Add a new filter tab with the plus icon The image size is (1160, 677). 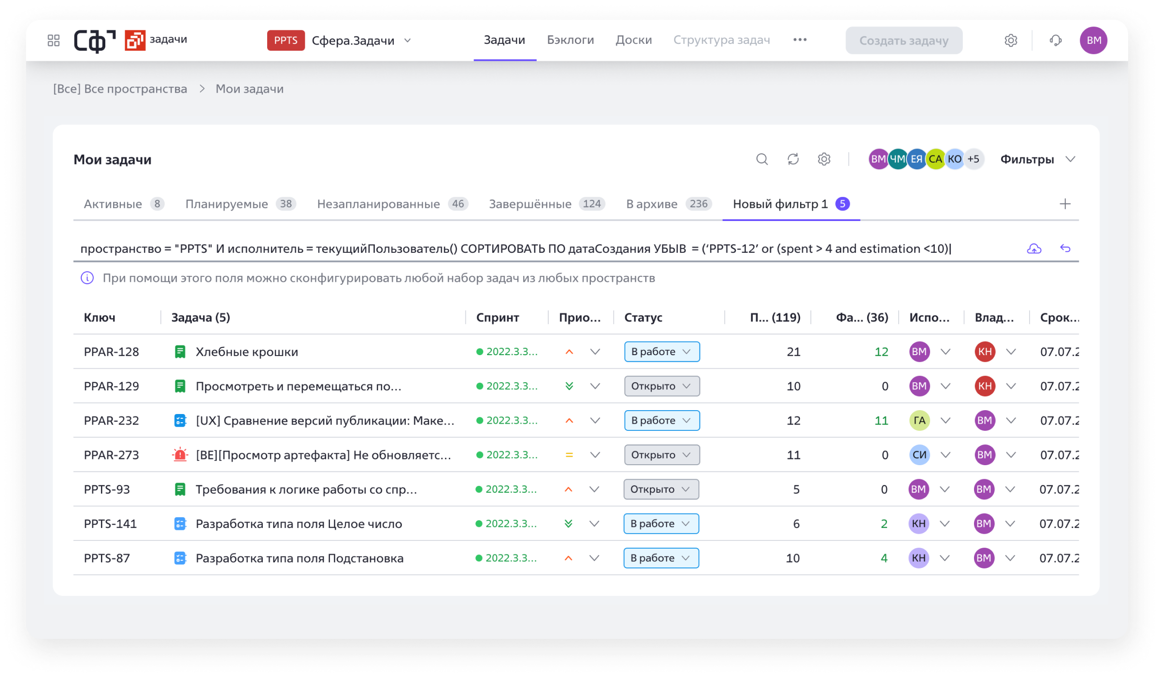pos(1065,204)
